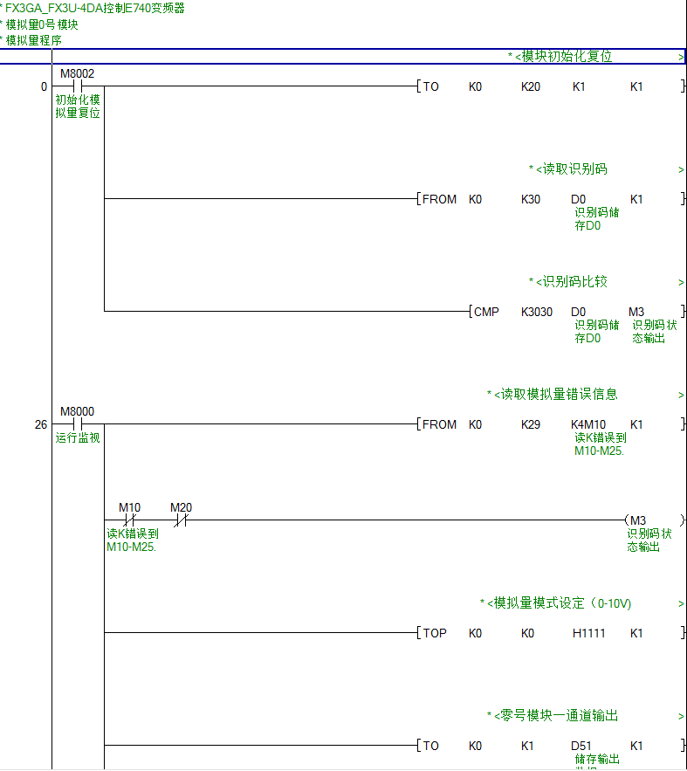The image size is (687, 771).
Task: Select the M8000 run monitor contact
Action: click(77, 424)
